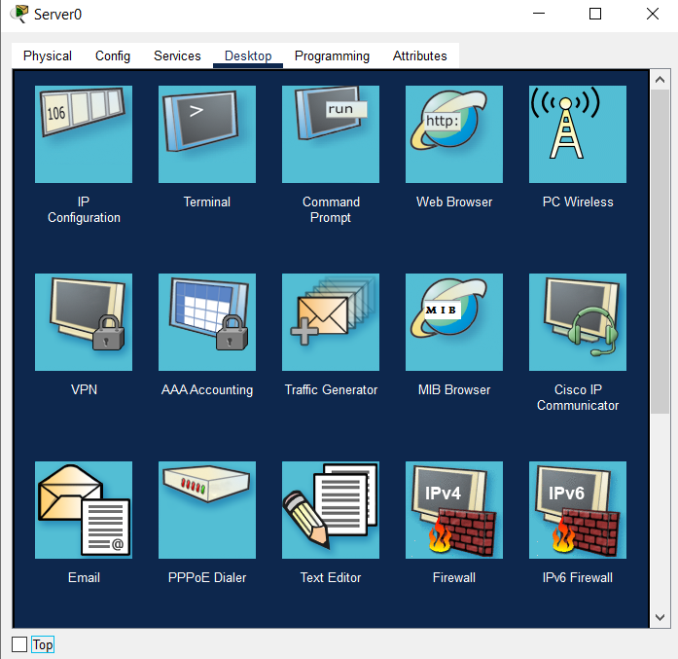Launch the Text Editor
678x659 pixels.
(x=331, y=510)
